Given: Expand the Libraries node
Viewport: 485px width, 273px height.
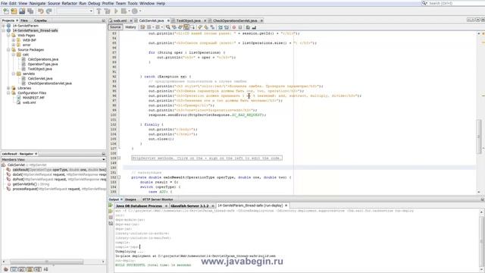Looking at the screenshot, I should tap(8, 88).
